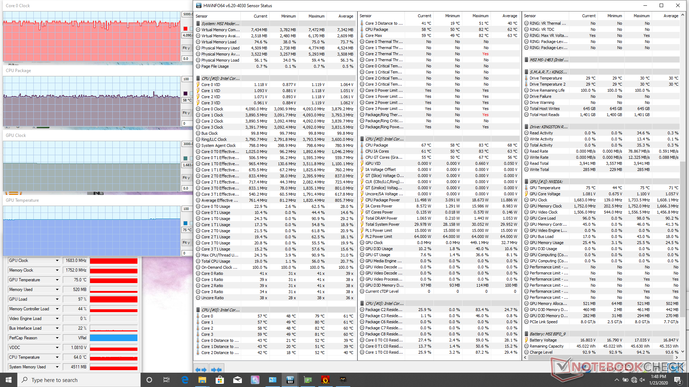Open the GPU Clock sensor dropdown

pos(57,261)
